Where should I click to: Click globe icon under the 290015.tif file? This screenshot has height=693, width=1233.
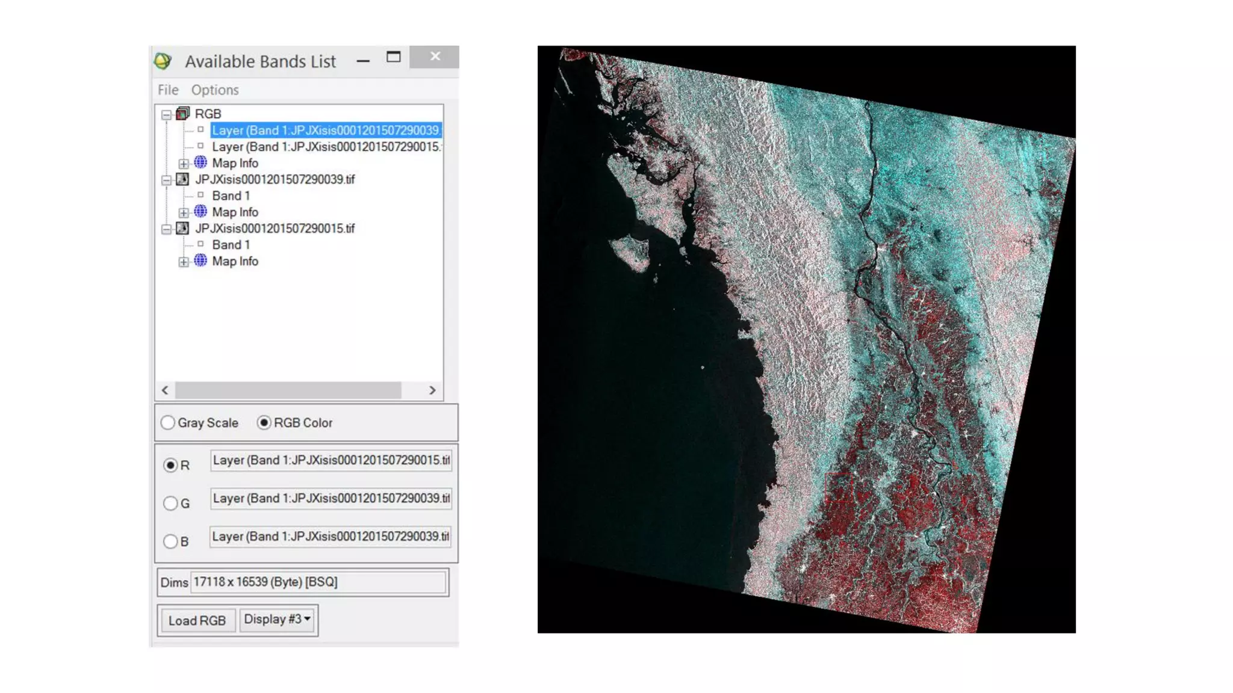tap(200, 261)
